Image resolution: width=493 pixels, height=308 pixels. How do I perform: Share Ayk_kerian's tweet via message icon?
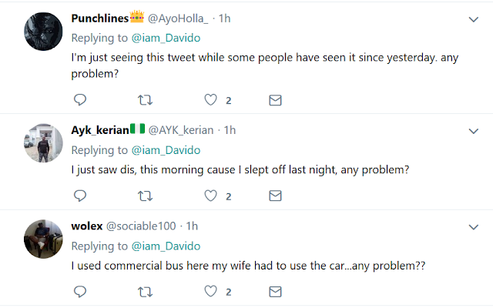(x=274, y=196)
